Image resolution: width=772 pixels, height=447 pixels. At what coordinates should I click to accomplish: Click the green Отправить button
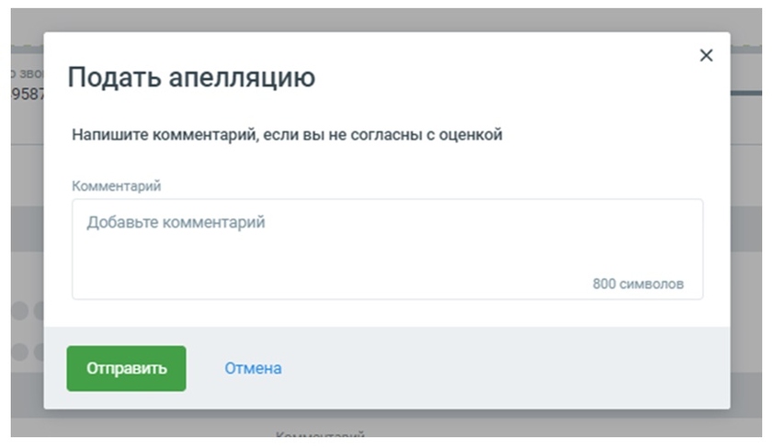click(126, 368)
